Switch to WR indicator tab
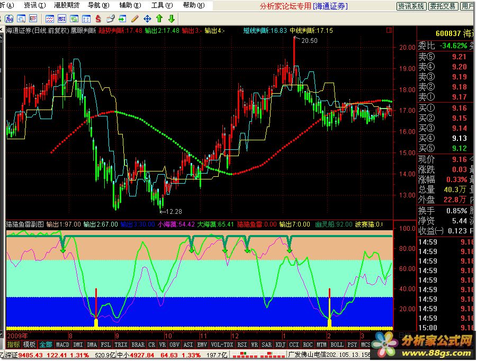 (x=254, y=345)
